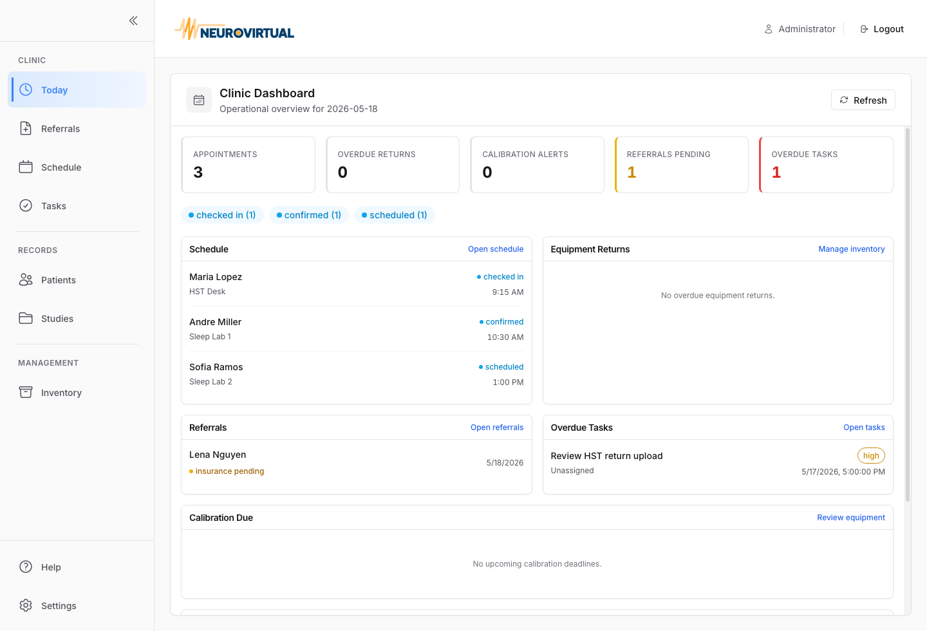Open the Settings label in the sidebar
Image resolution: width=927 pixels, height=631 pixels.
(x=59, y=606)
